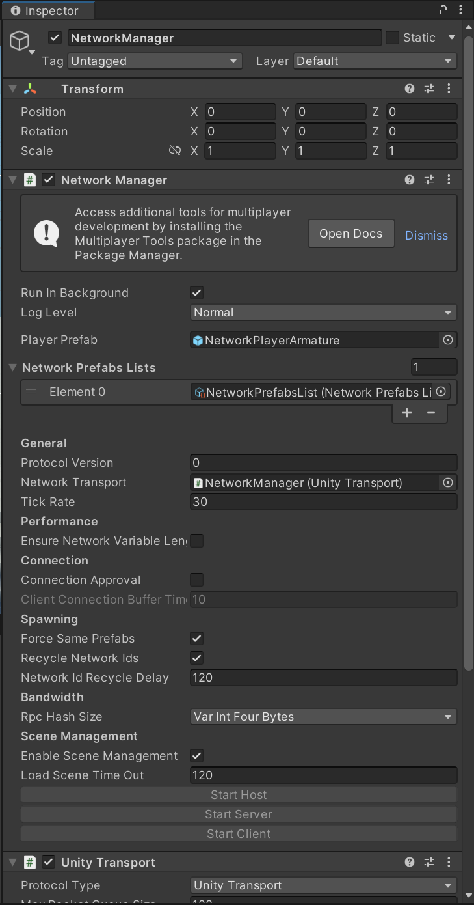
Task: Enable the Connection Approval checkbox
Action: pyautogui.click(x=196, y=580)
